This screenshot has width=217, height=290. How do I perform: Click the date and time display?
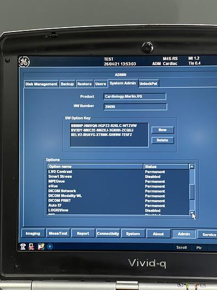pos(120,64)
